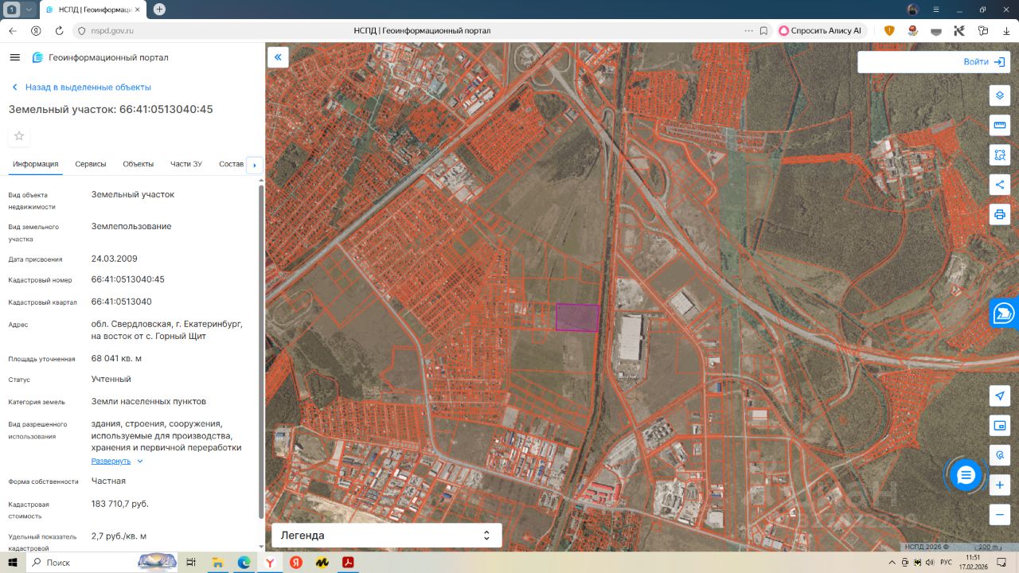Open the blue chat assistant side tab

point(1004,313)
